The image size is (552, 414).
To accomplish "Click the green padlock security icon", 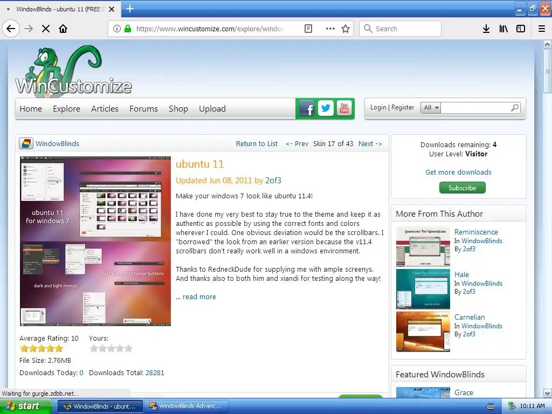I will click(128, 29).
